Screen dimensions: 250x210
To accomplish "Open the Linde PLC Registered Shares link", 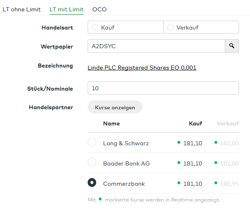I will 142,68.
